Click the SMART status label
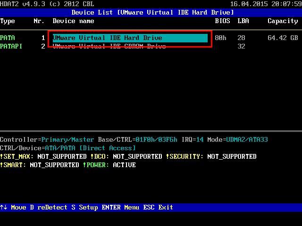 point(13,165)
